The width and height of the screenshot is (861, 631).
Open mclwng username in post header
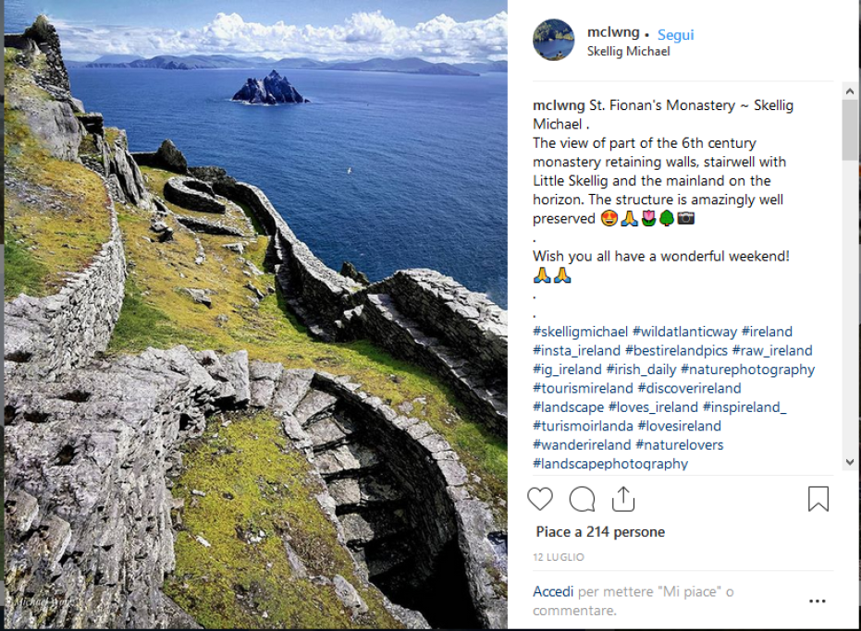pyautogui.click(x=612, y=32)
